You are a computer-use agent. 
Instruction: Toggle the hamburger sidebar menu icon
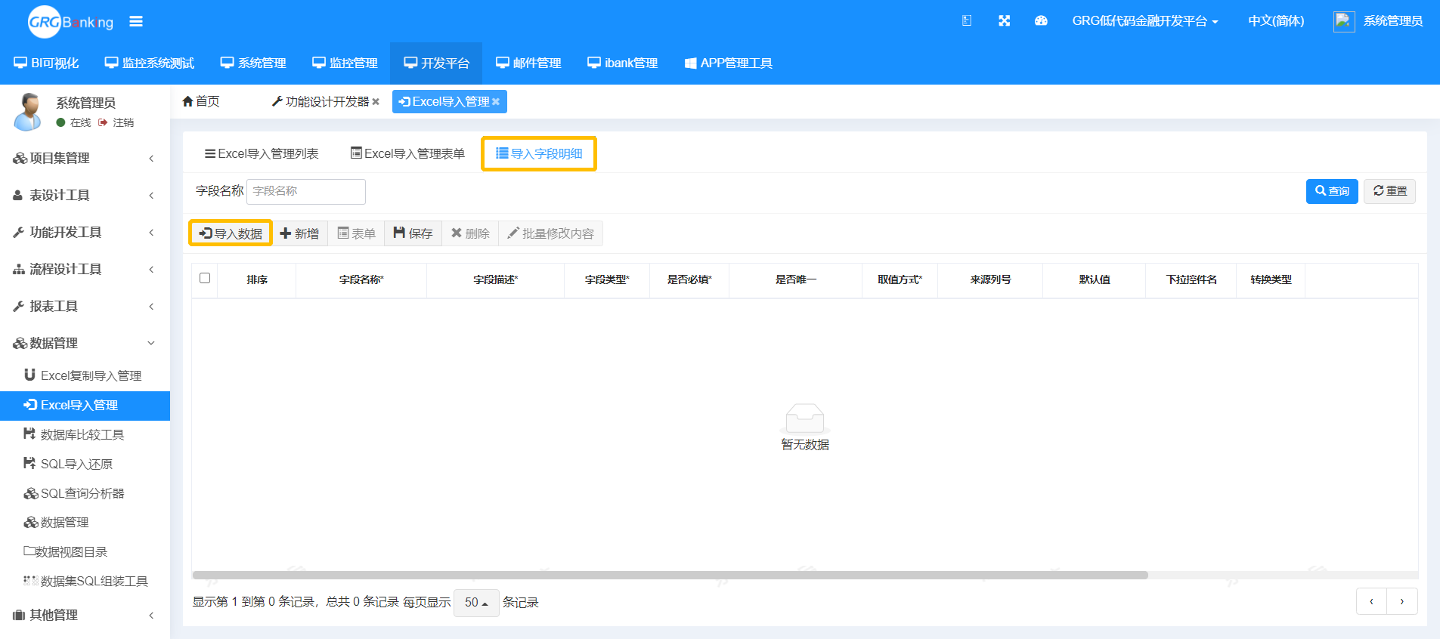pyautogui.click(x=136, y=21)
